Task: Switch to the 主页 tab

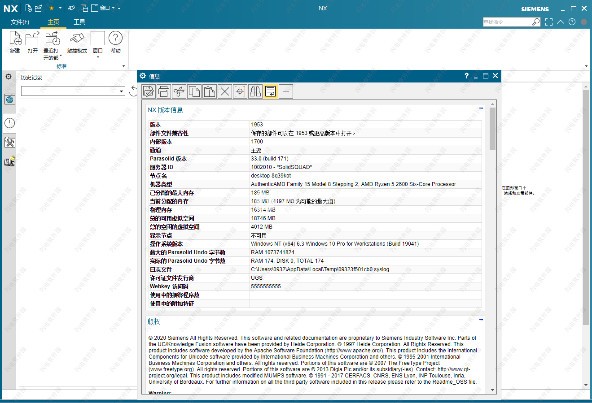Action: point(53,22)
